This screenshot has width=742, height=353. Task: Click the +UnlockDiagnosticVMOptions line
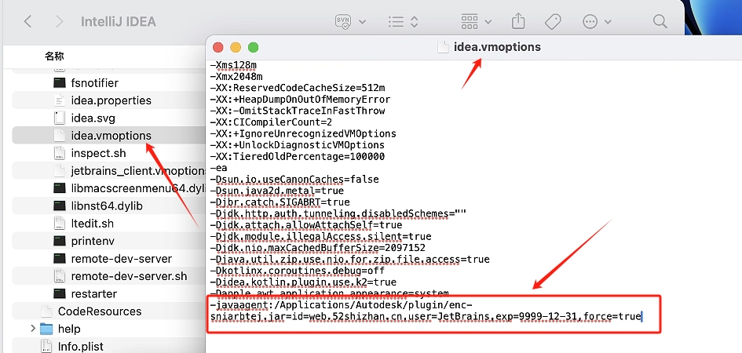298,144
